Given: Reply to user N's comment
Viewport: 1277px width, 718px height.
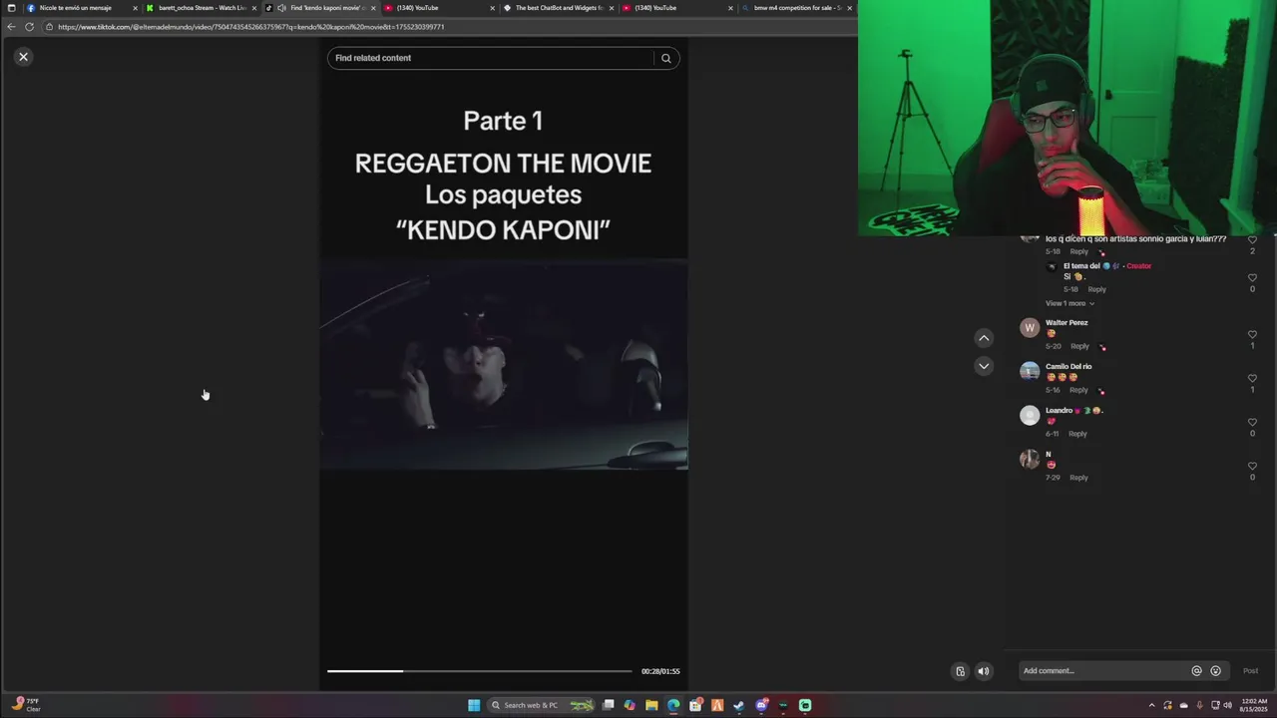Looking at the screenshot, I should [1078, 478].
